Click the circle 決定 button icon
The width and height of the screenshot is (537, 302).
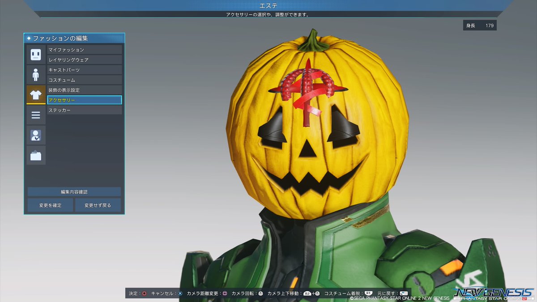(x=145, y=293)
